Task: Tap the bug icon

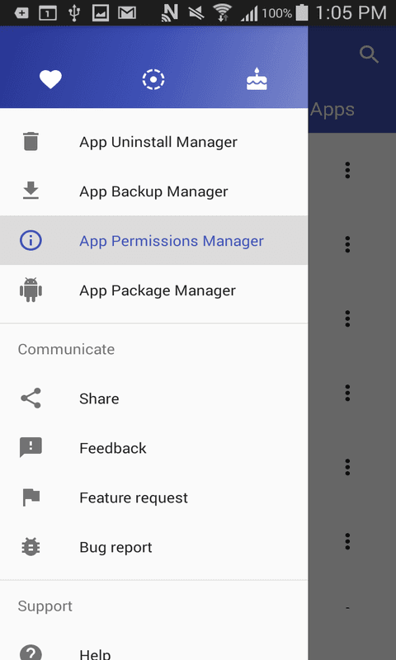Action: [x=31, y=547]
